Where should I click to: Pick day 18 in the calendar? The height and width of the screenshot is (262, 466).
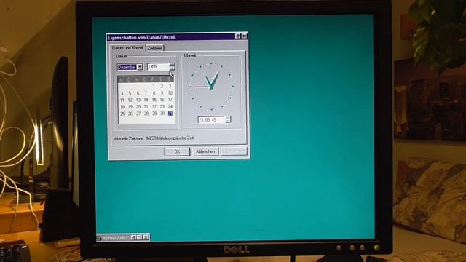click(x=122, y=107)
